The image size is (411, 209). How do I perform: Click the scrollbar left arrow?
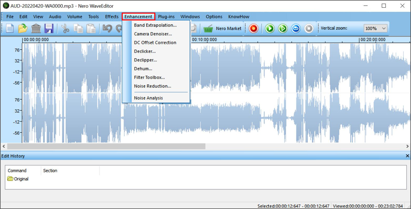tap(4, 146)
